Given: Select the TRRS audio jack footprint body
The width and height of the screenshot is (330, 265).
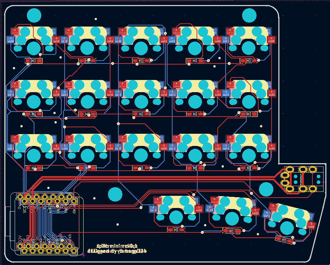Looking at the screenshot, I should (304, 179).
